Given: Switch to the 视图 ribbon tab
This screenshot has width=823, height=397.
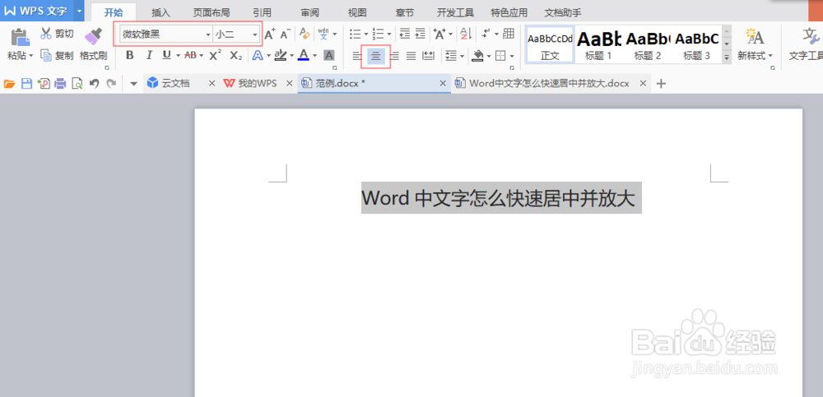Looking at the screenshot, I should click(x=357, y=12).
